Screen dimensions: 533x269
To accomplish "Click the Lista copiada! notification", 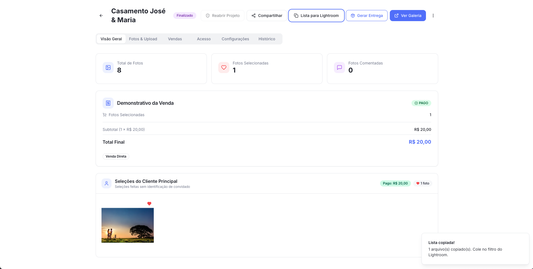I will coord(475,249).
